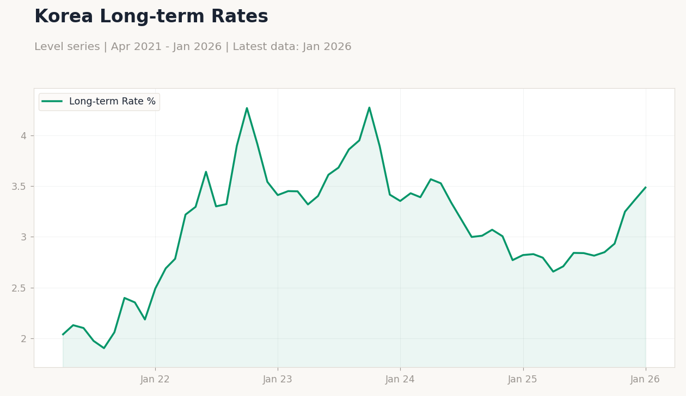The image size is (686, 396).
Task: Click the line's dip in early 2025
Action: pyautogui.click(x=553, y=271)
